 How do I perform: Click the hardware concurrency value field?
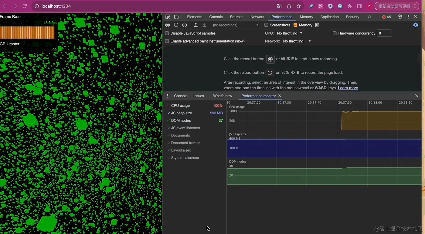tap(384, 33)
